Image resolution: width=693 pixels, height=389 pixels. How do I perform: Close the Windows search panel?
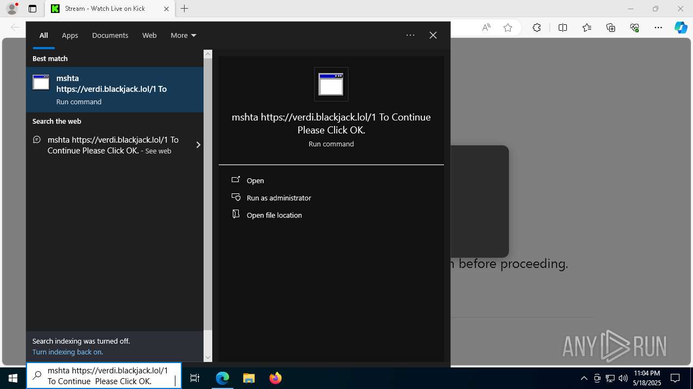[433, 35]
